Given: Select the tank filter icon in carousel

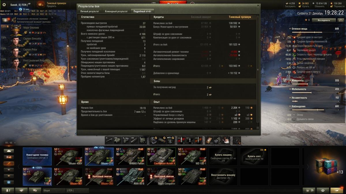Looking at the screenshot, I should pos(9,151).
